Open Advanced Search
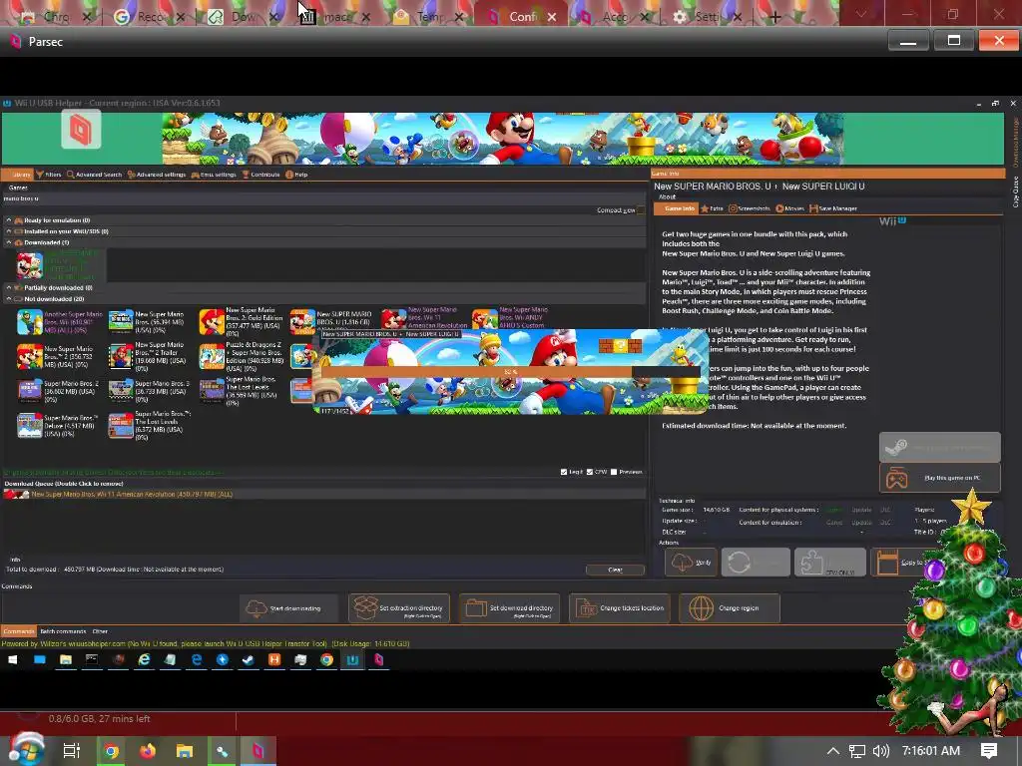This screenshot has height=766, width=1022. tap(95, 175)
